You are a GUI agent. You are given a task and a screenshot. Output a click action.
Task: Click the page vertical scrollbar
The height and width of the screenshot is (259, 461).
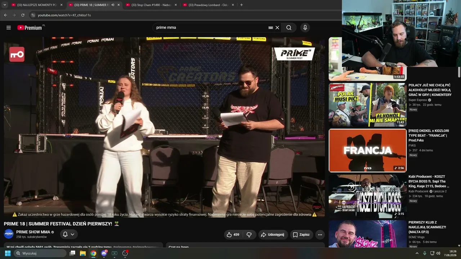(x=459, y=72)
